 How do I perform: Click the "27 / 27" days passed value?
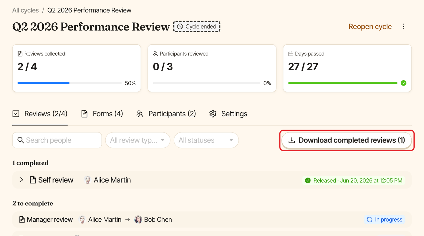coord(303,67)
